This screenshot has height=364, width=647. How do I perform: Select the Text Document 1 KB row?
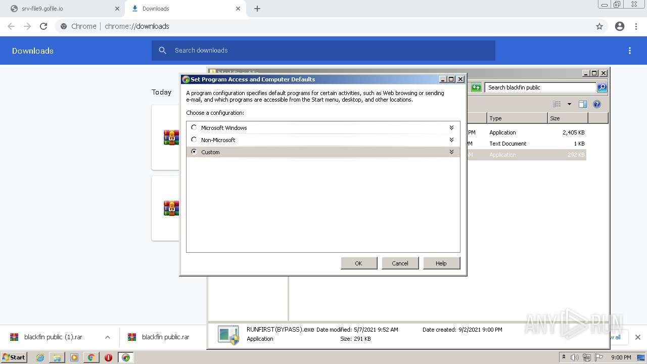pyautogui.click(x=526, y=144)
